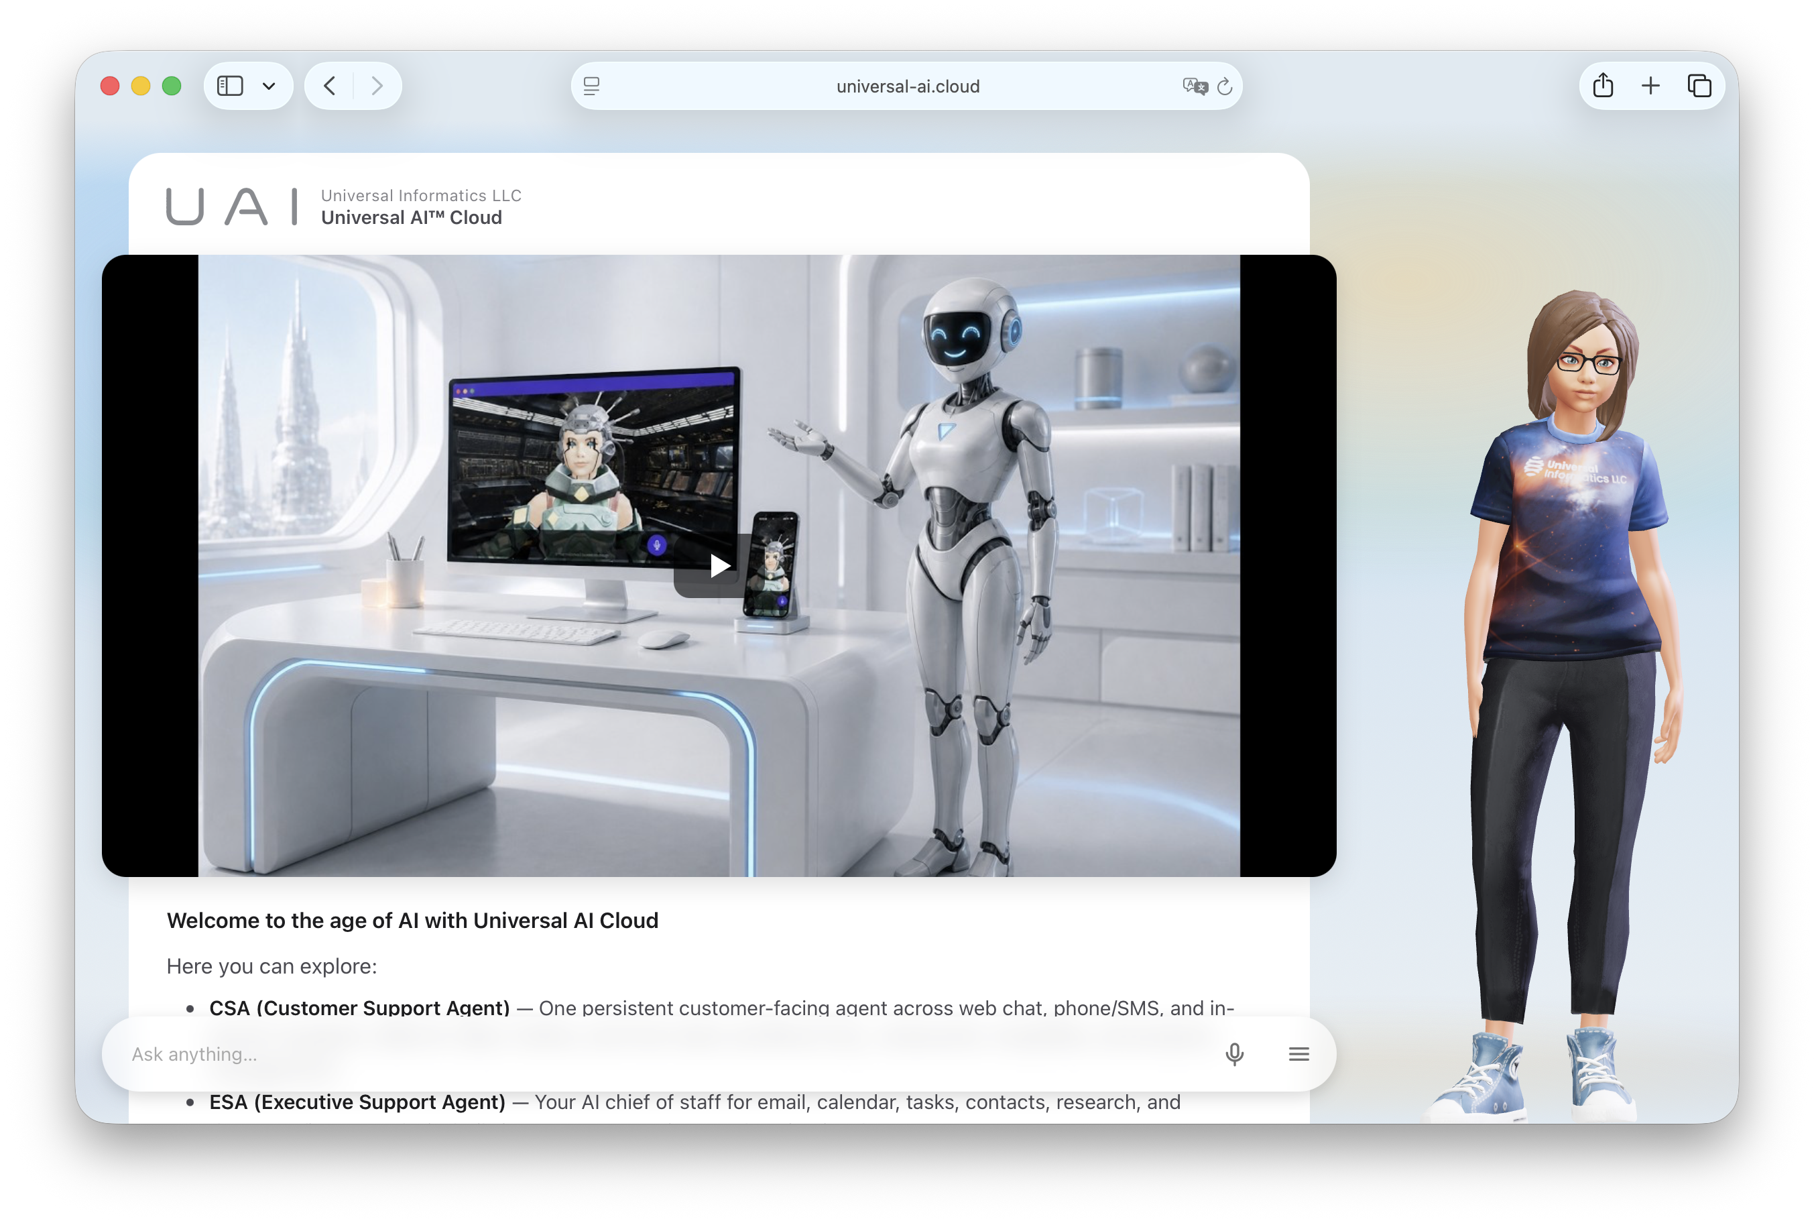Viewport: 1814px width, 1223px height.
Task: Reload the current page
Action: 1225,86
